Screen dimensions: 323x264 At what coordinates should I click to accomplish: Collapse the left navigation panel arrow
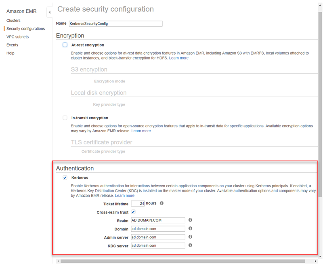[49, 12]
